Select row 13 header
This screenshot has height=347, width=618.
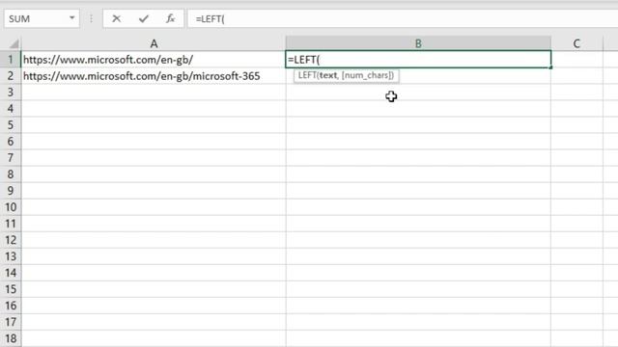(x=11, y=256)
